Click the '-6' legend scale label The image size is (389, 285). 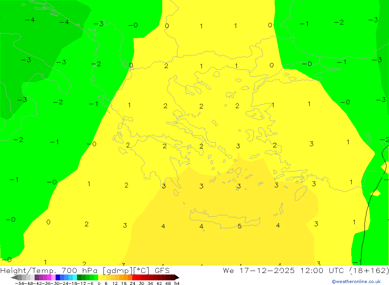[90, 283]
